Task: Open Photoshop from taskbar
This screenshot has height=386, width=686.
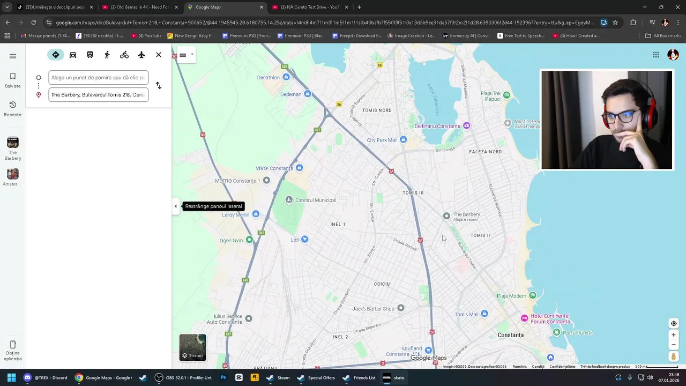Action: (x=223, y=377)
